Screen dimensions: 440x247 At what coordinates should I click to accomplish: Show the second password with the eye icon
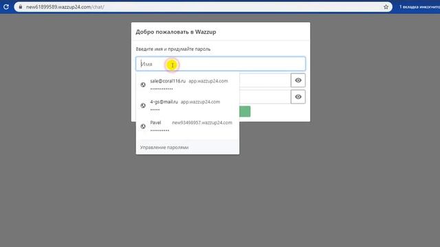tap(298, 97)
